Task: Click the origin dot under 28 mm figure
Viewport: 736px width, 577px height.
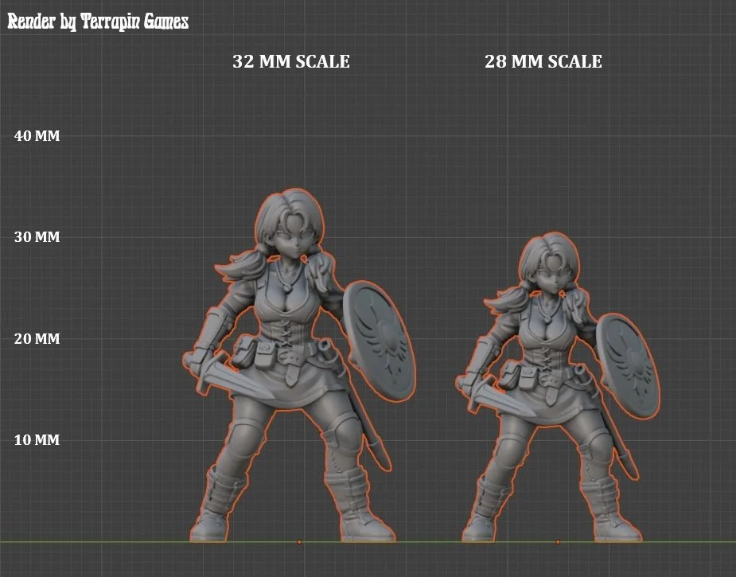Action: coord(558,542)
